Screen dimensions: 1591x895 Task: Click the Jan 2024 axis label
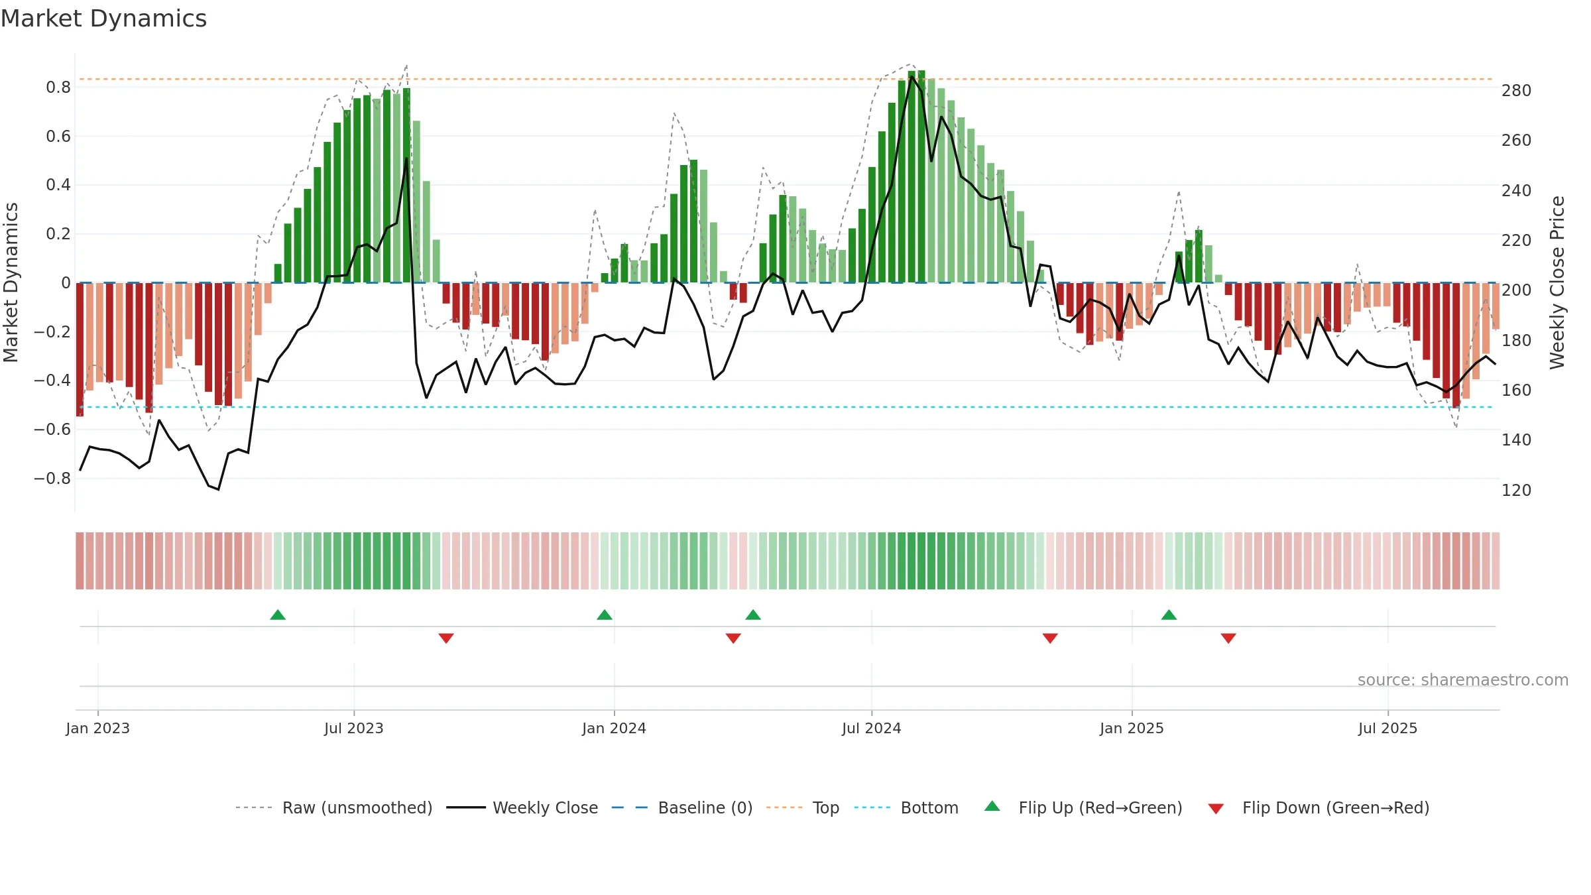615,728
